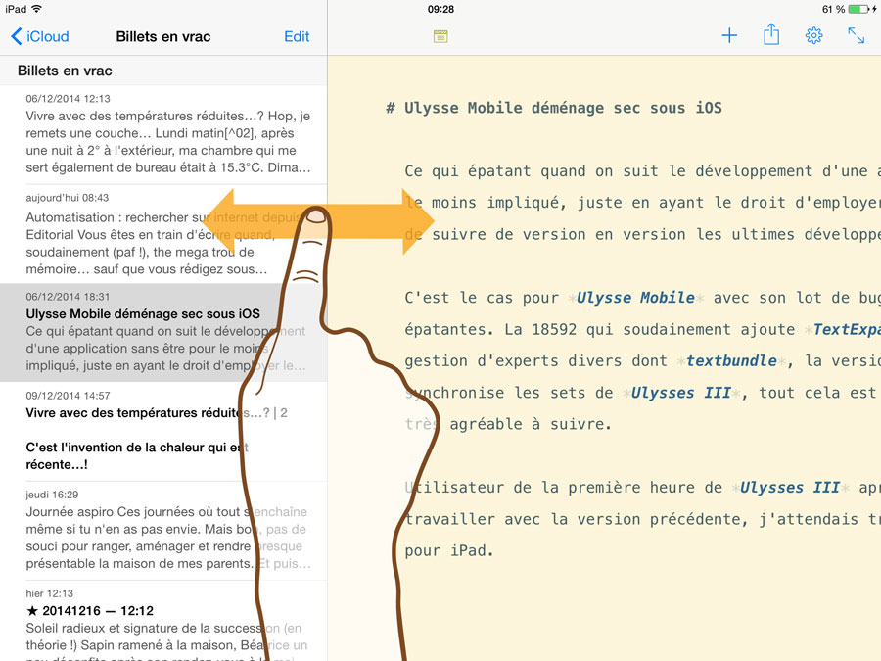Tap the yellow panel icon above editor

pyautogui.click(x=440, y=36)
